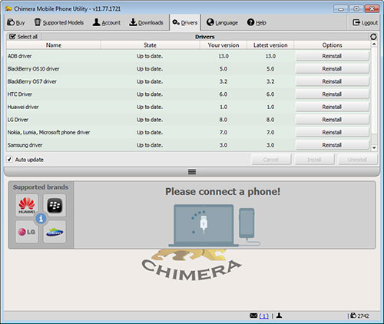
Task: Open the unread messages (1) link
Action: click(264, 316)
